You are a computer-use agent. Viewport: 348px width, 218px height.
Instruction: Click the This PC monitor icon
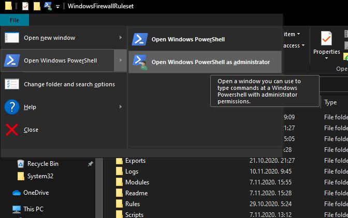pos(17,209)
